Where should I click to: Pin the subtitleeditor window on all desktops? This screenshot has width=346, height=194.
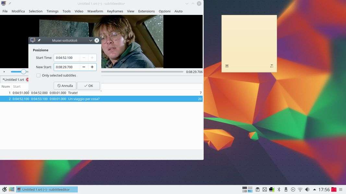10,4
